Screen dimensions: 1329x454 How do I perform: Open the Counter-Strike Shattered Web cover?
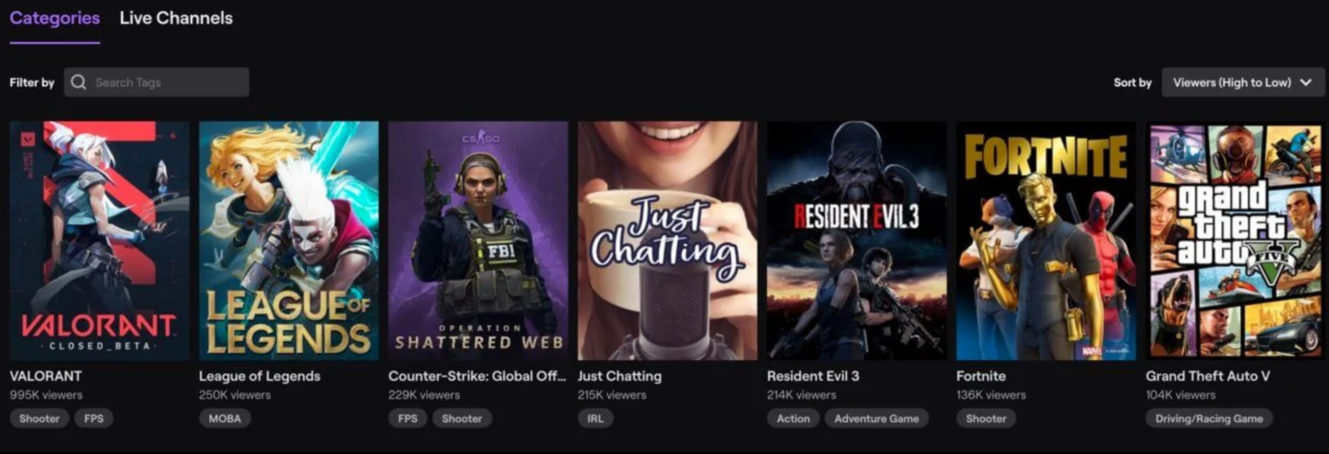pyautogui.click(x=478, y=240)
